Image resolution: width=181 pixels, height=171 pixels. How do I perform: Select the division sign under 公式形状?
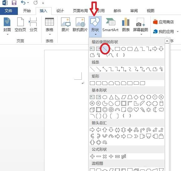111,156
